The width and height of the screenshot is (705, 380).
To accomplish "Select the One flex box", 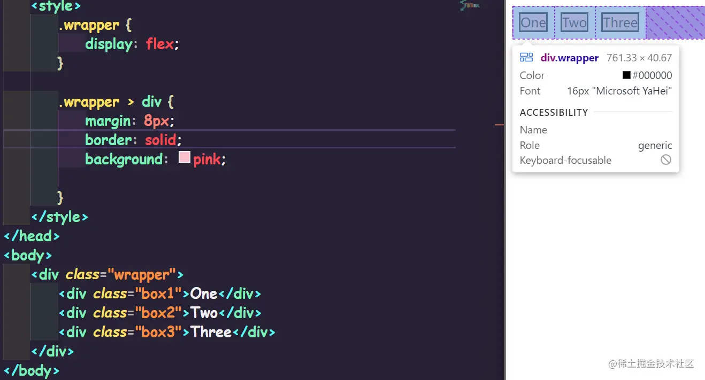I will 533,22.
